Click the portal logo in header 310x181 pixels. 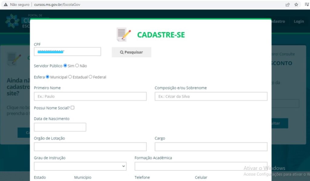pyautogui.click(x=12, y=21)
